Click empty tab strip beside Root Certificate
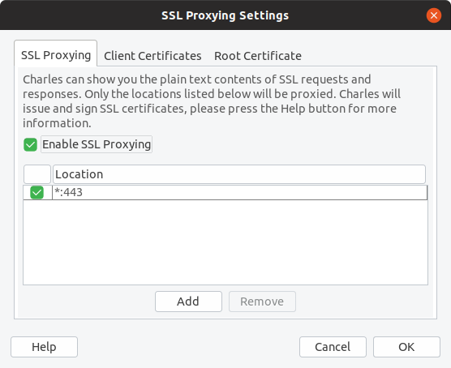The image size is (451, 368). (x=371, y=54)
